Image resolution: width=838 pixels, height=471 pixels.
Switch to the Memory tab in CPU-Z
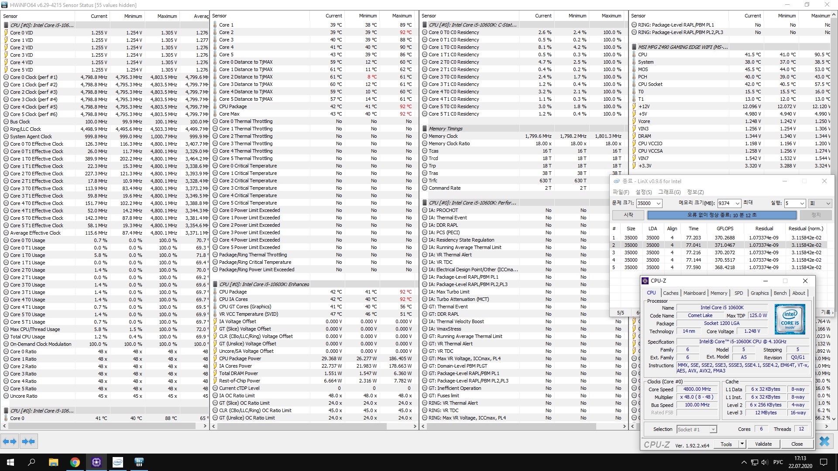[718, 293]
